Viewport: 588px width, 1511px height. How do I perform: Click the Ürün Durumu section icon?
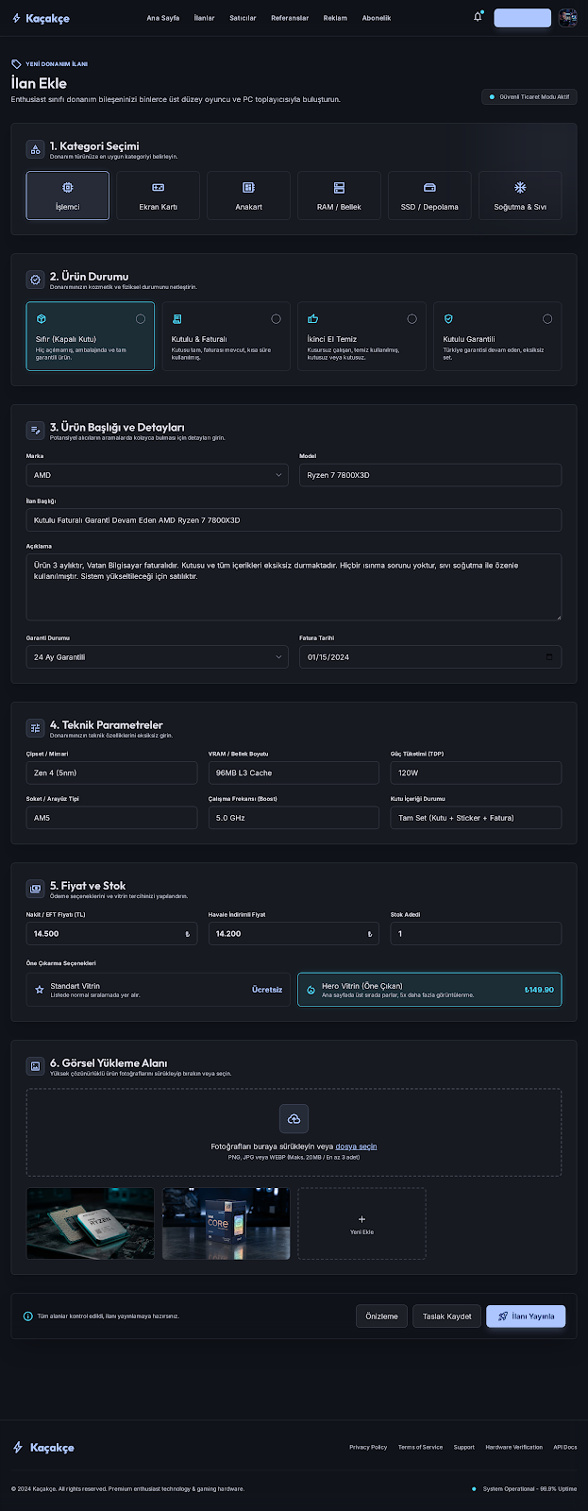click(35, 280)
